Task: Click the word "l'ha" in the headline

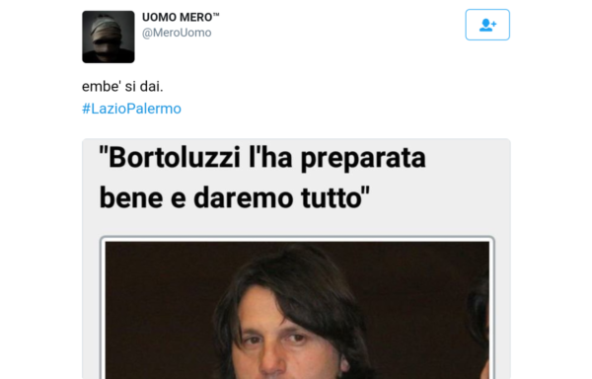Action: pyautogui.click(x=270, y=157)
